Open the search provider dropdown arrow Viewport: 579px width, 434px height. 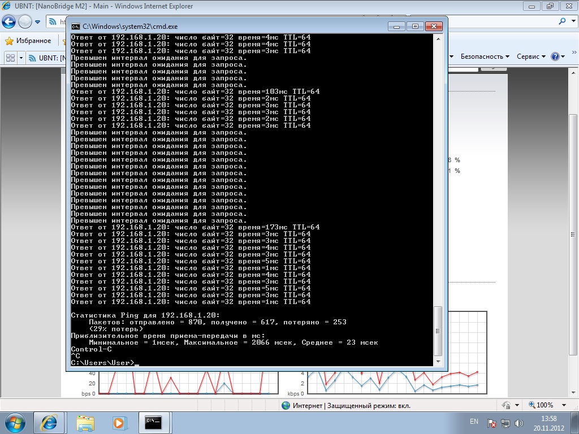[x=573, y=21]
